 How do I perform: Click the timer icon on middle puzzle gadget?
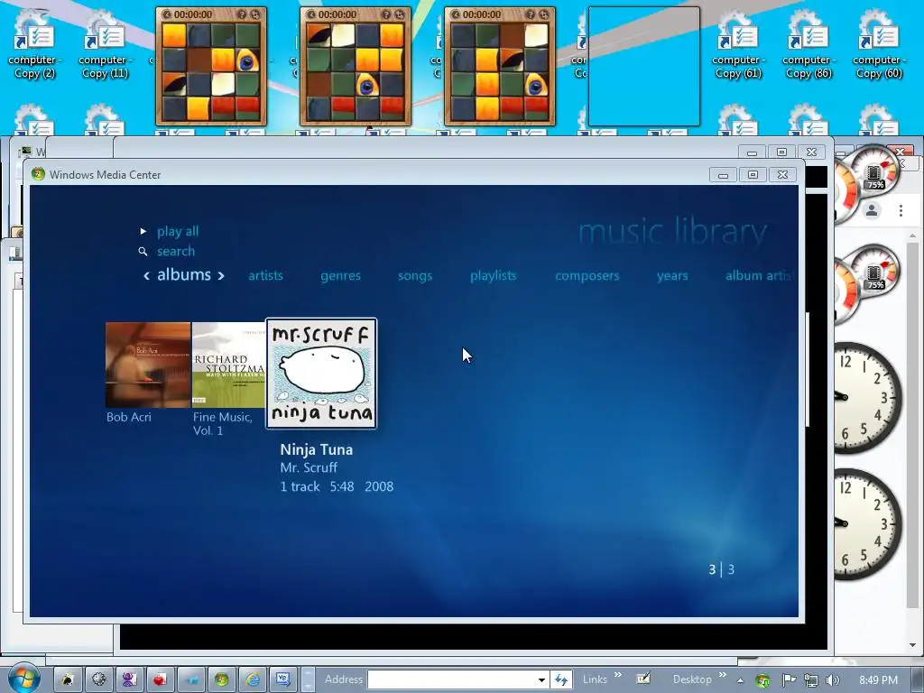tap(311, 14)
